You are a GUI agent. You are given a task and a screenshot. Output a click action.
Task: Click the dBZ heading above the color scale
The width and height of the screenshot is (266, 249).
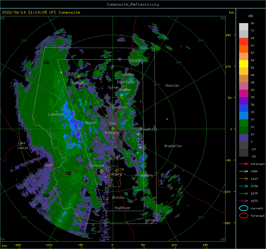(x=251, y=16)
